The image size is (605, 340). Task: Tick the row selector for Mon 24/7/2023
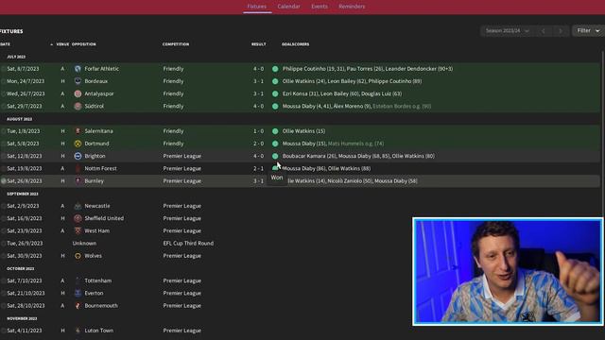point(3,81)
